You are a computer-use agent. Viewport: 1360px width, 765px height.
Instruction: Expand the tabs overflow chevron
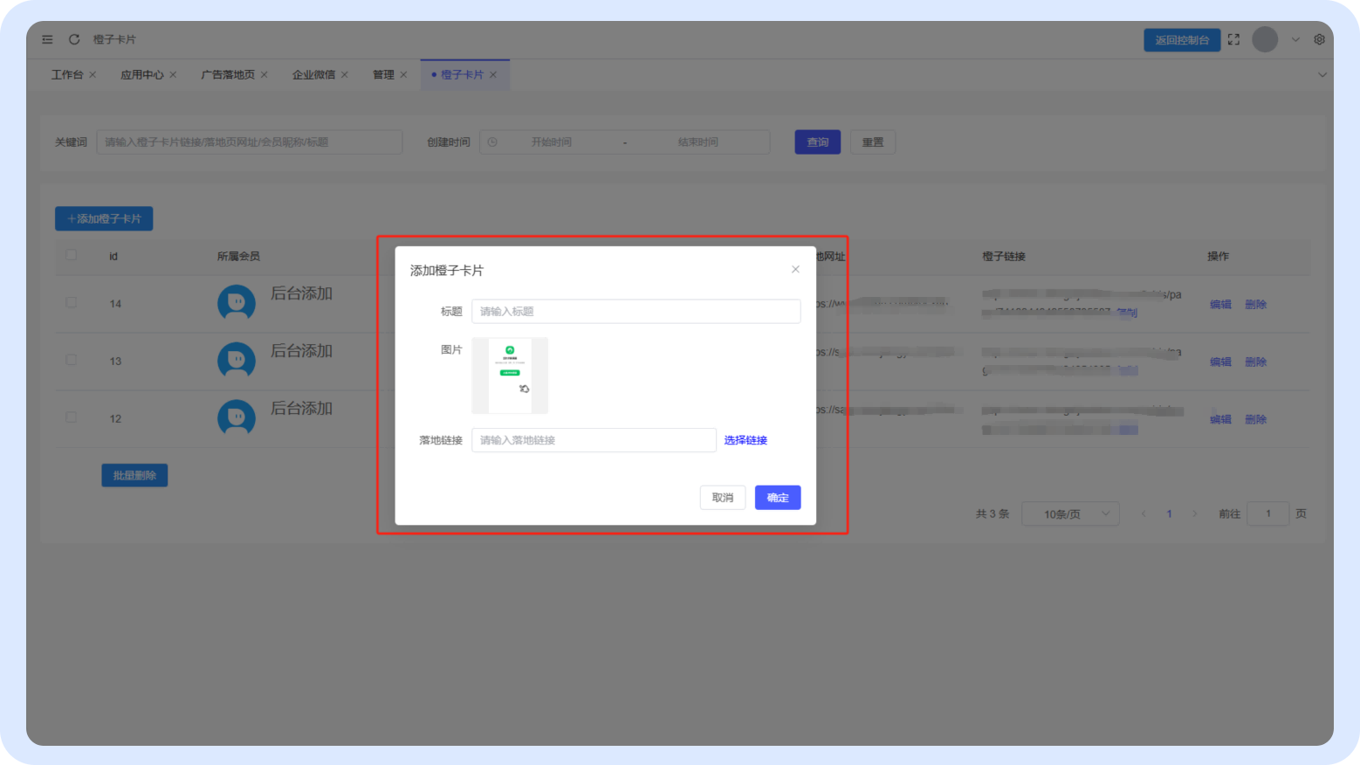(1322, 75)
